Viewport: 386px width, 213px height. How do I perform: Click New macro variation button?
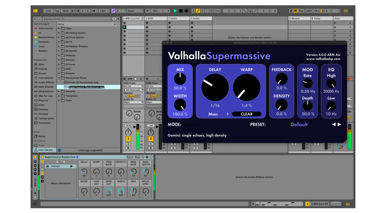coord(61,162)
